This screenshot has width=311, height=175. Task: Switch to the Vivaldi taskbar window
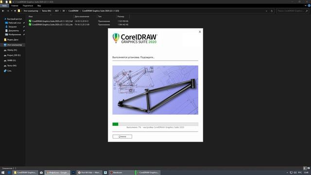[x=89, y=173]
